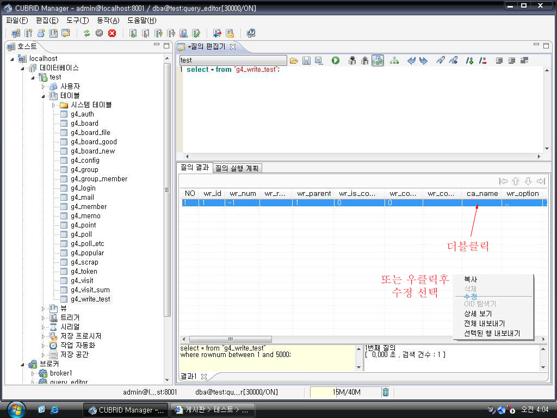557x418 pixels.
Task: Select the g4_member table in tree
Action: 89,206
